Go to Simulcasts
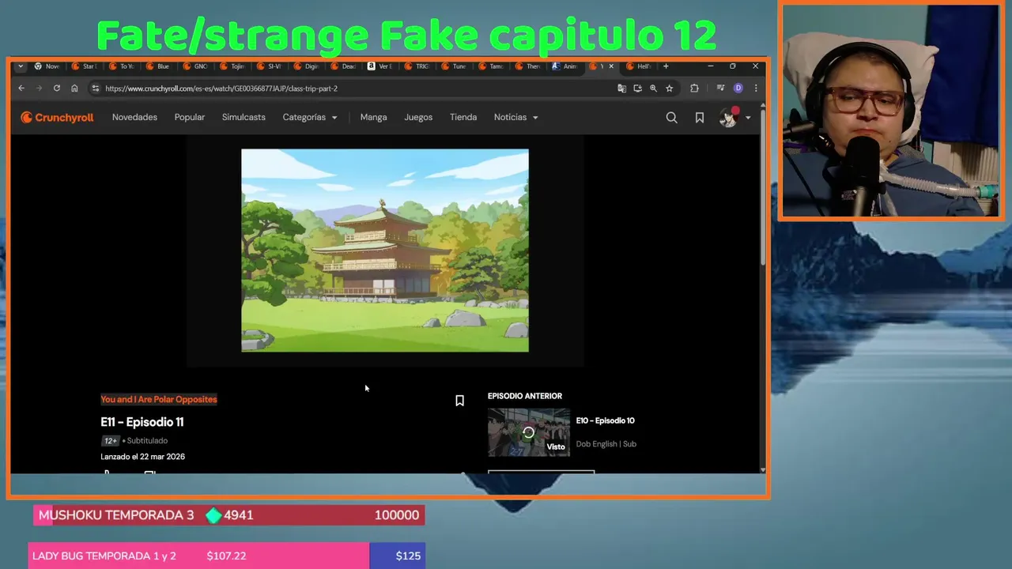 tap(244, 118)
